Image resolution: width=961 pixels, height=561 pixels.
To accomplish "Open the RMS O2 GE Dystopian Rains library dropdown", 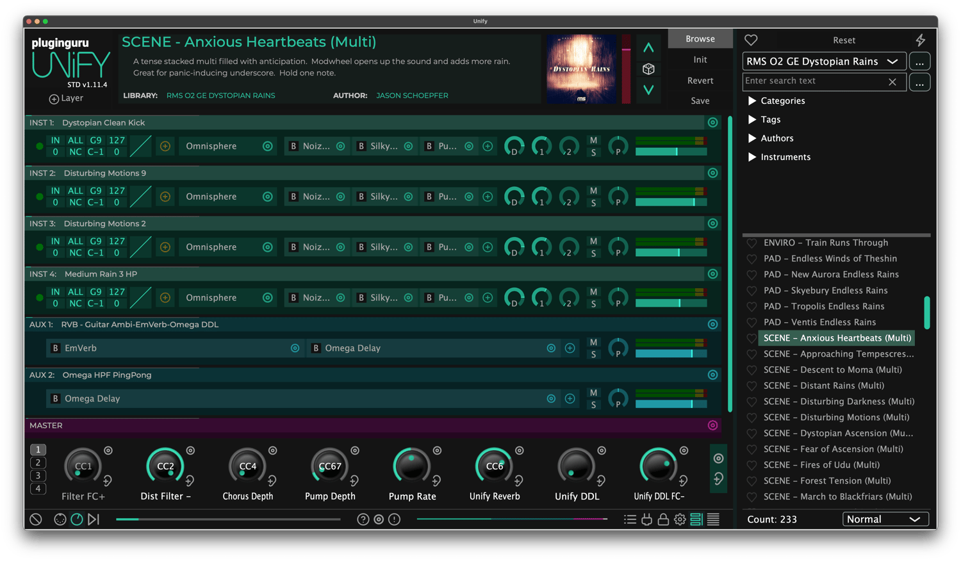I will click(x=824, y=61).
